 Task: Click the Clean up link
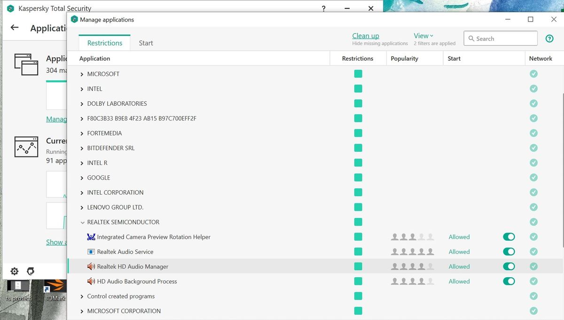click(x=366, y=35)
